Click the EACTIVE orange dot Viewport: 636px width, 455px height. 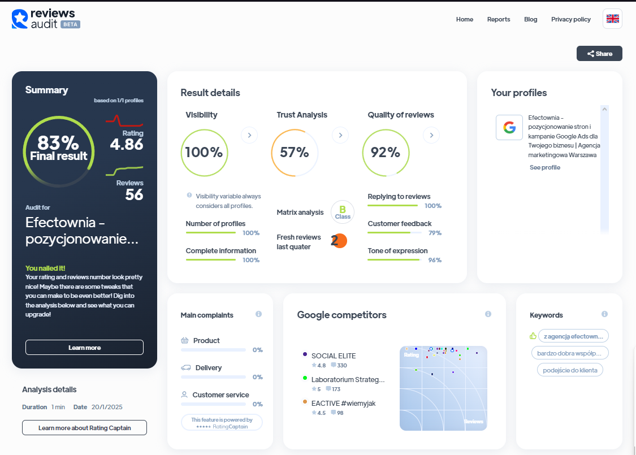click(x=305, y=402)
